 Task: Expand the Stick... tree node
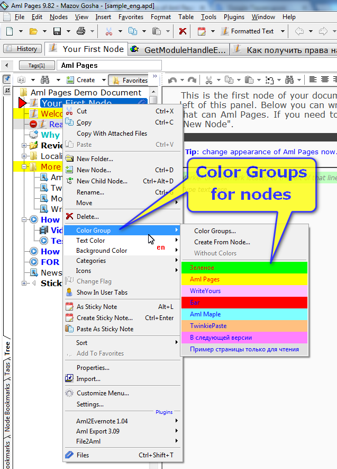pyautogui.click(x=24, y=283)
